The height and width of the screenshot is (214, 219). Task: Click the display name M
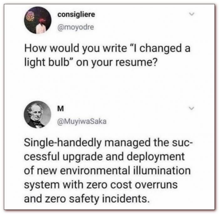(60, 108)
